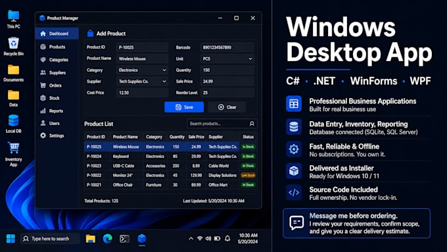Click the Product Name field
The image size is (447, 252).
pyautogui.click(x=142, y=59)
